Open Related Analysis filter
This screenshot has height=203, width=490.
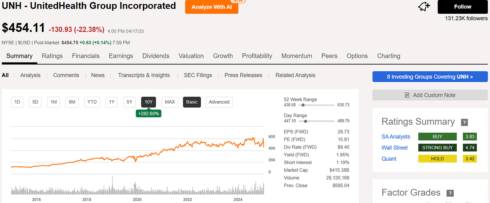pos(295,75)
